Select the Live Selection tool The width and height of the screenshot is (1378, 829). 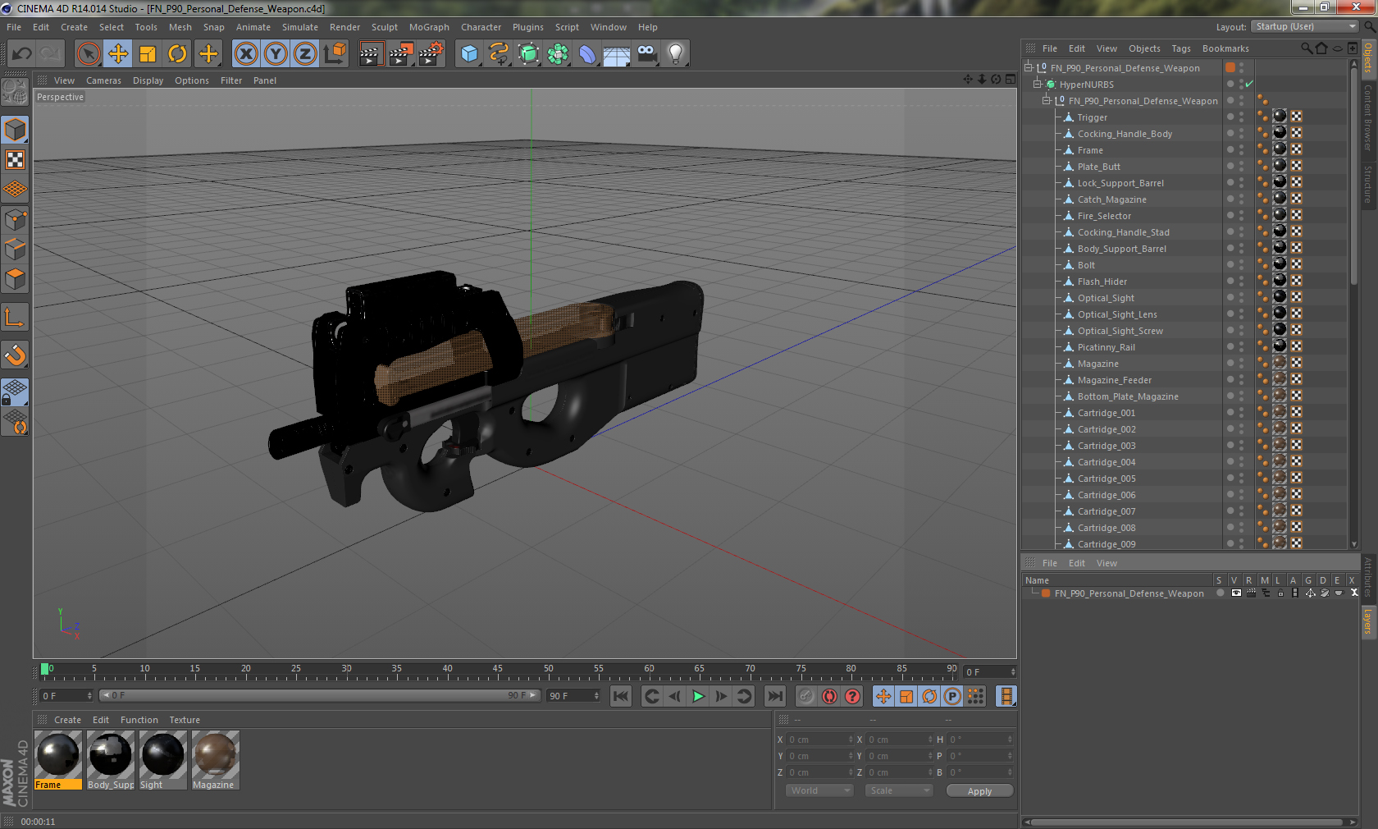click(x=89, y=54)
